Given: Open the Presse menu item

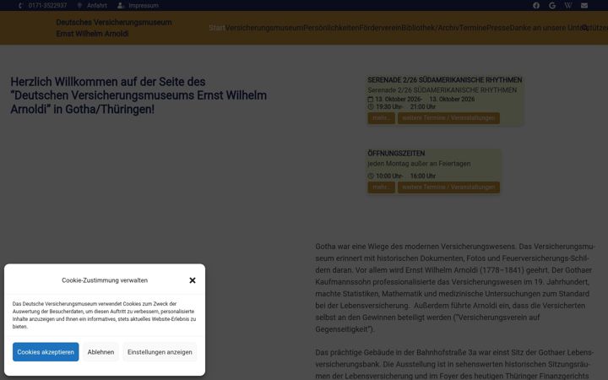Looking at the screenshot, I should click(x=498, y=28).
